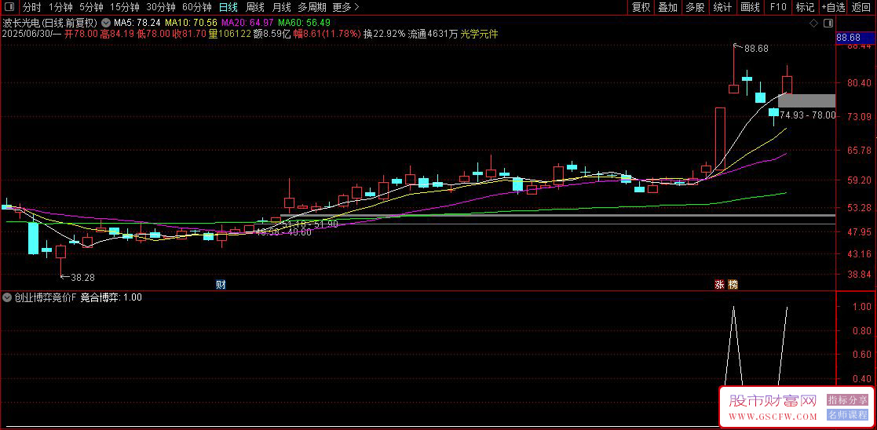The height and width of the screenshot is (430, 877).
Task: Click the 波长光电(日线.前复权) title
Action: (x=49, y=23)
